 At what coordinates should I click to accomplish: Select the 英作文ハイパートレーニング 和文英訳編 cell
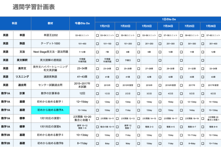[50, 68]
